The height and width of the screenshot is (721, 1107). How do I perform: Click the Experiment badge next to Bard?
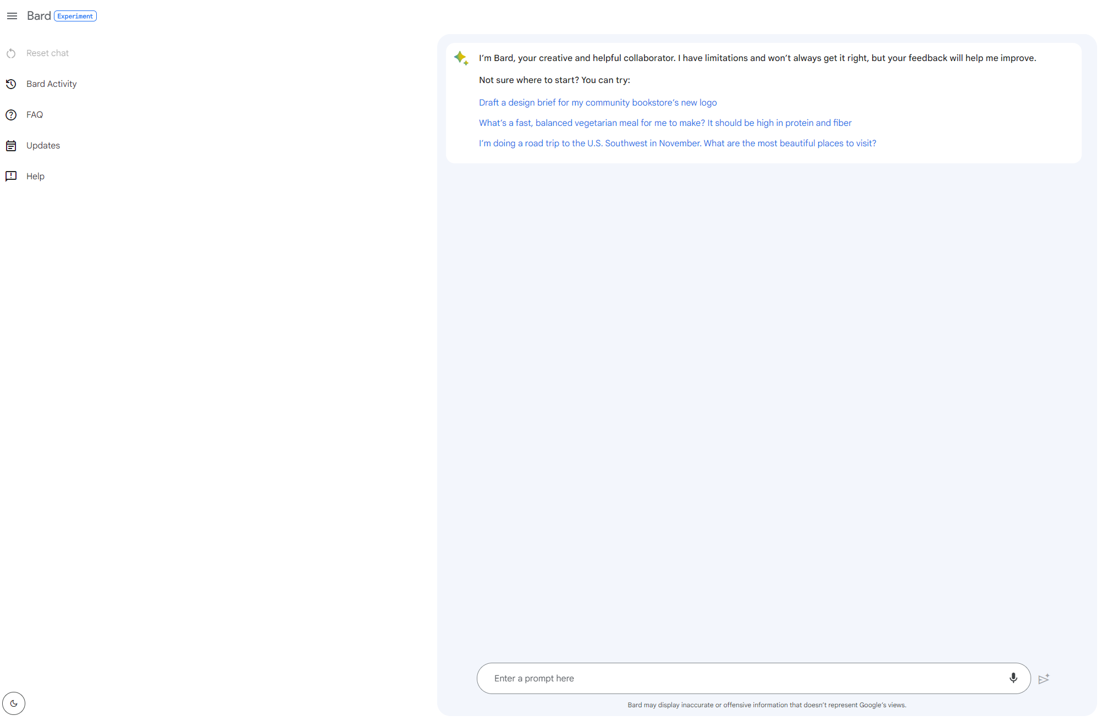75,16
